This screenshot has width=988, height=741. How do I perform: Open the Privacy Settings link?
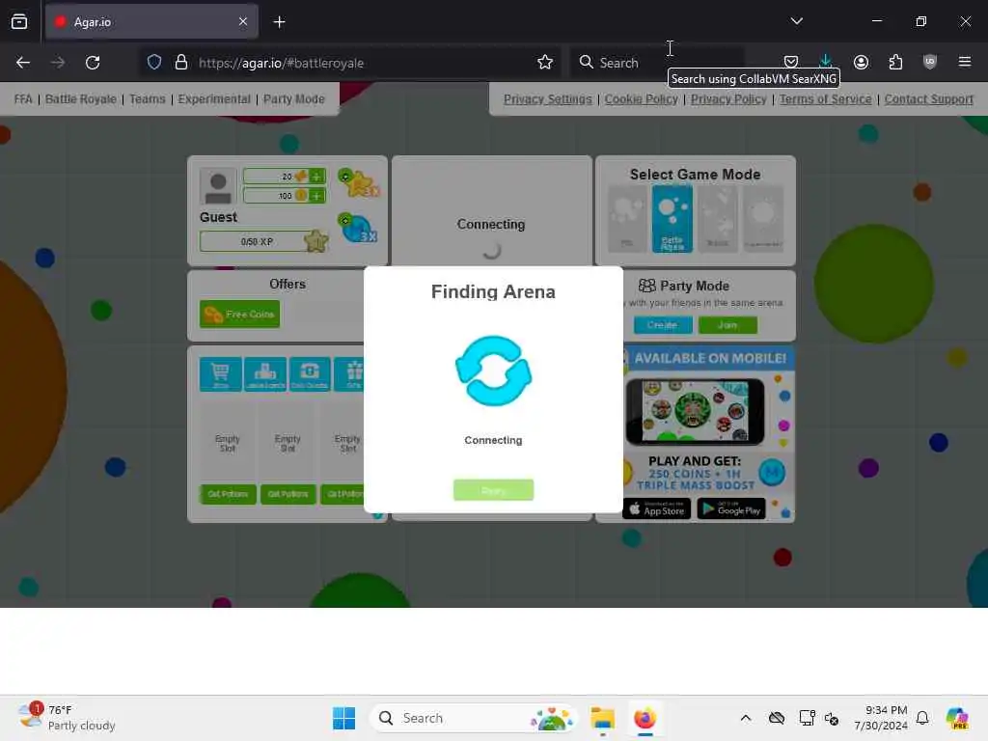point(548,99)
